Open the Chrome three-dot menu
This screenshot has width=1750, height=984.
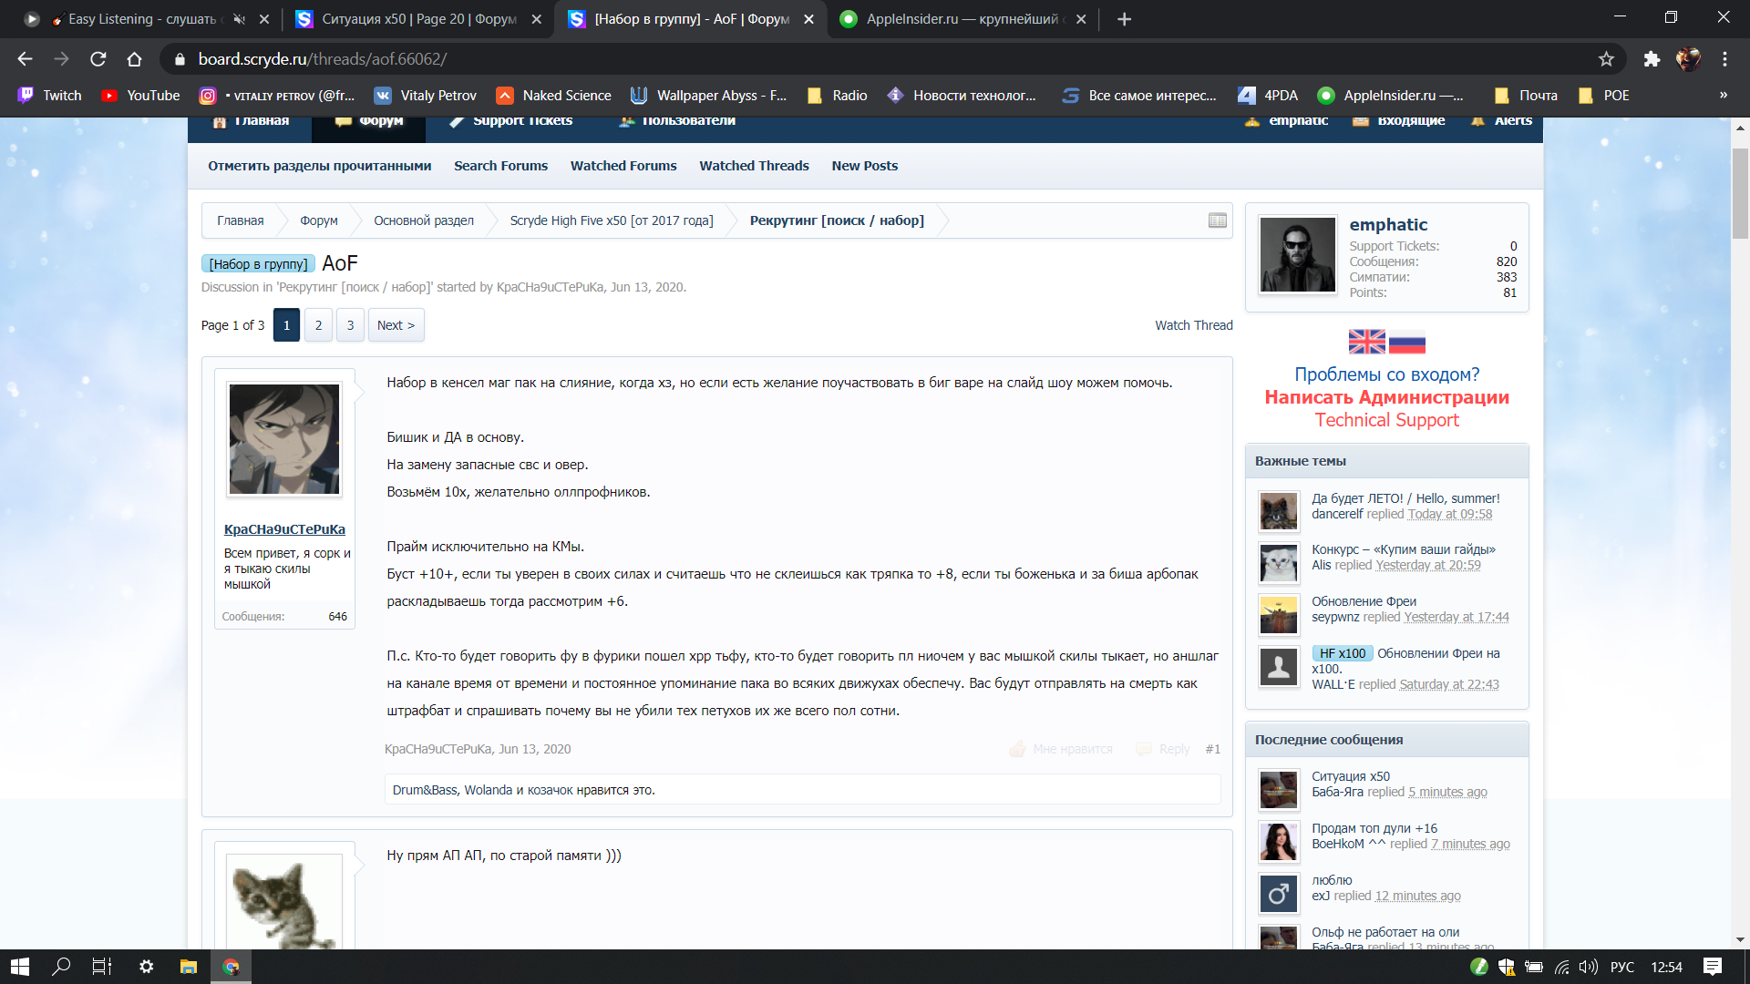tap(1724, 59)
